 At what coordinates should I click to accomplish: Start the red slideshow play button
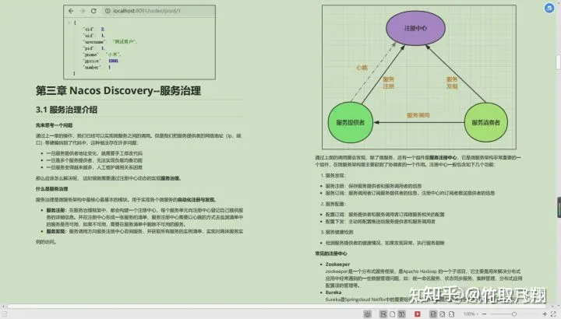point(418,314)
